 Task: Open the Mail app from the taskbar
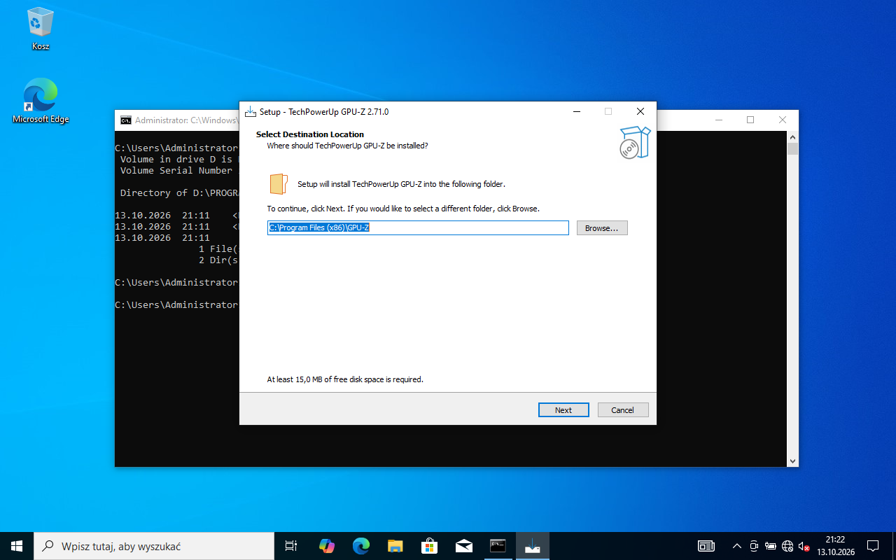click(x=463, y=546)
